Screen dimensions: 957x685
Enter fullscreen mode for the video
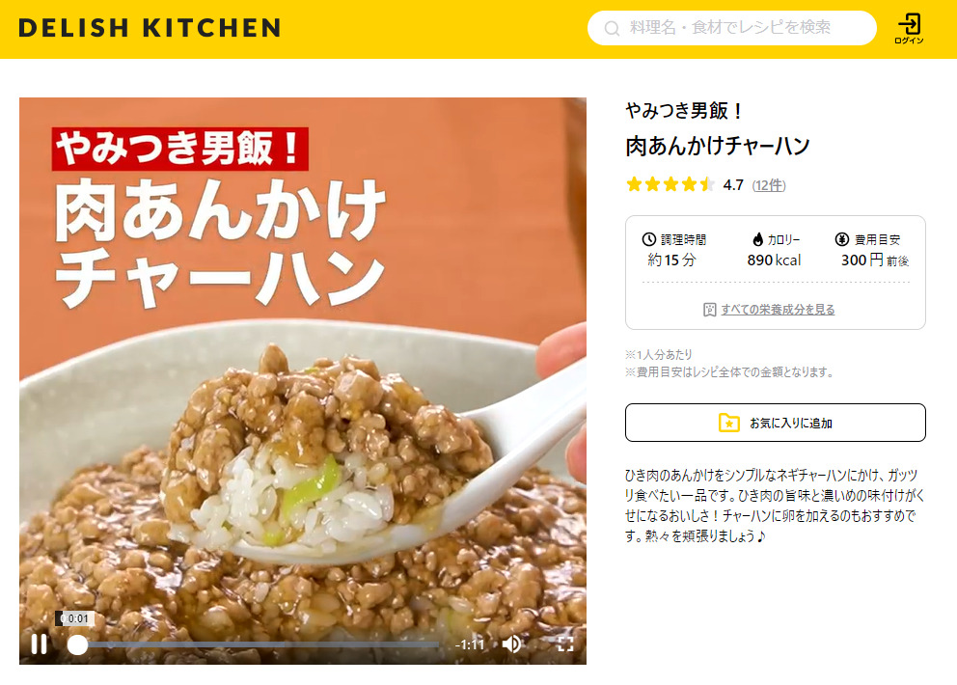tap(565, 644)
